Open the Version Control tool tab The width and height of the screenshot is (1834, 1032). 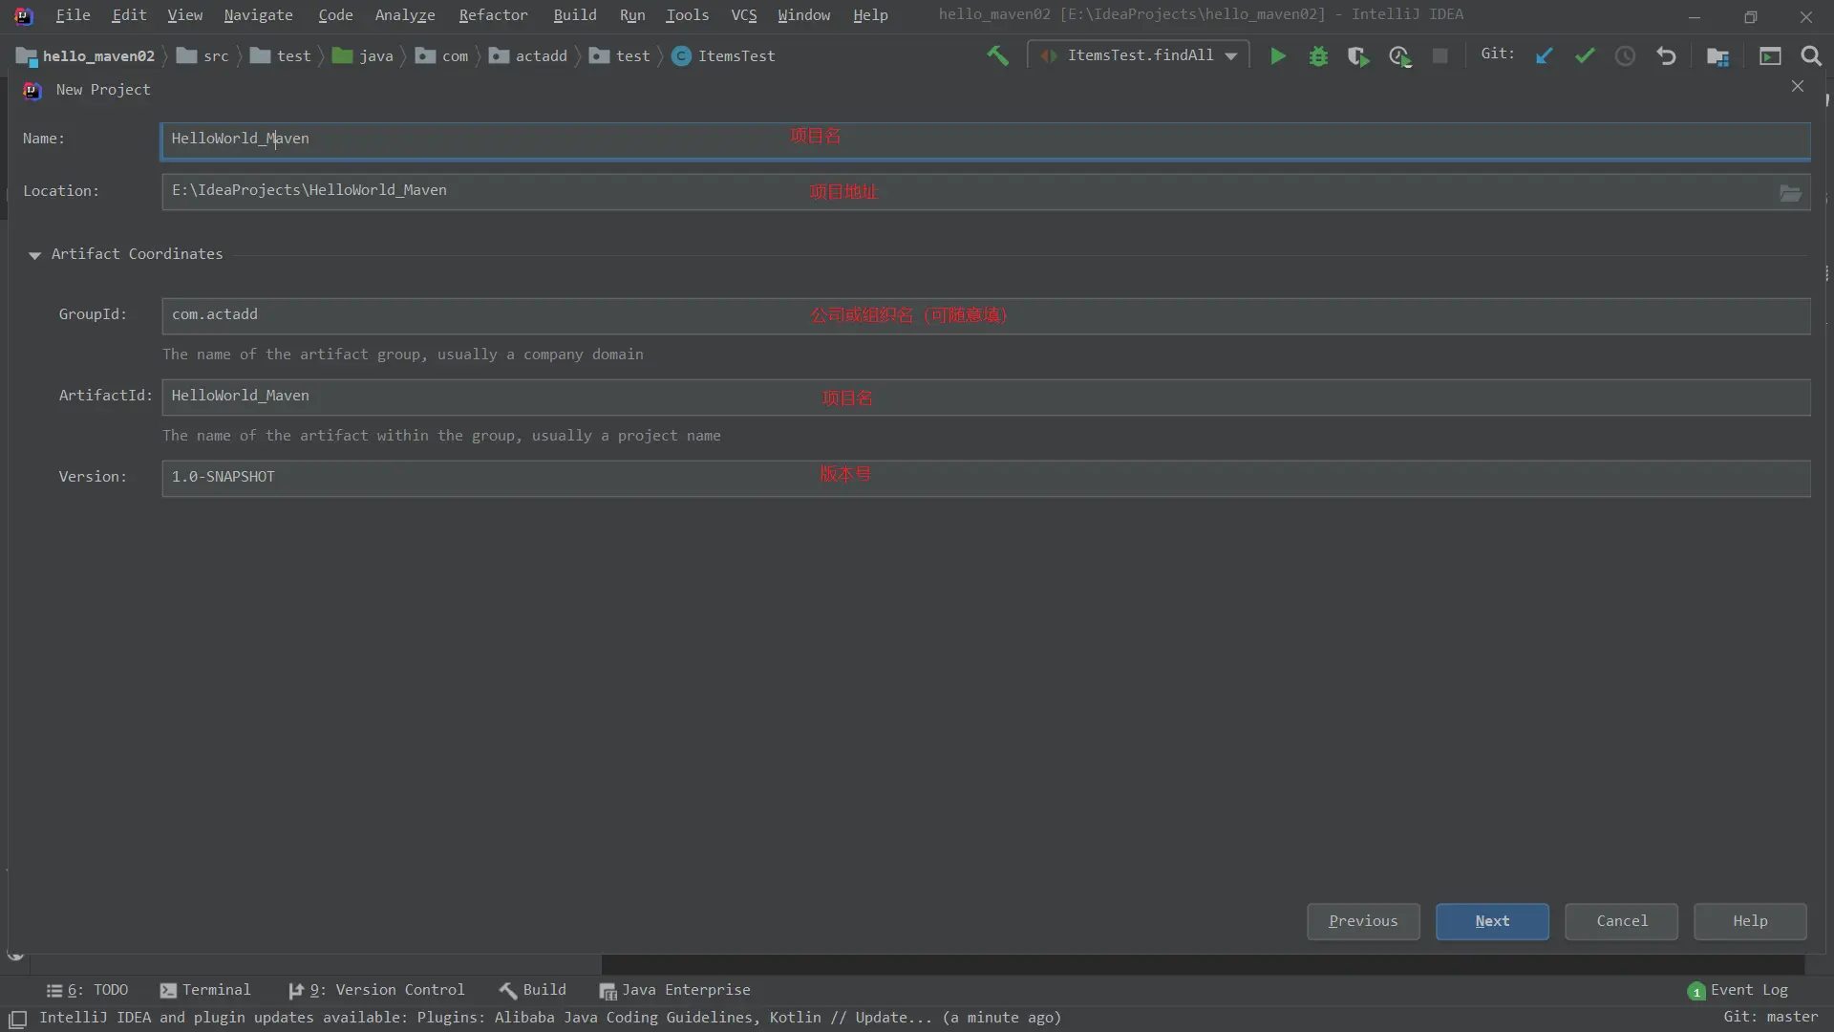[376, 990]
